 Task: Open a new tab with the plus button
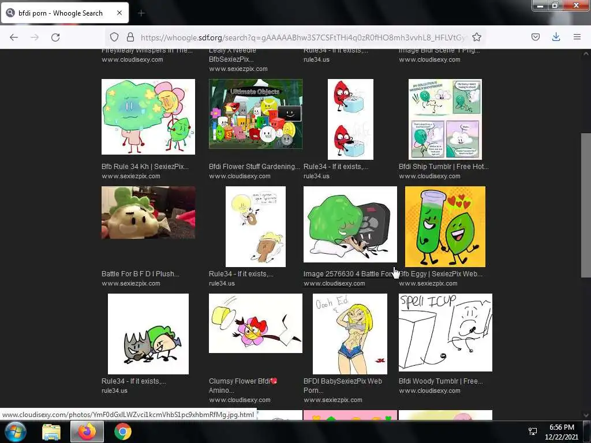coord(141,13)
